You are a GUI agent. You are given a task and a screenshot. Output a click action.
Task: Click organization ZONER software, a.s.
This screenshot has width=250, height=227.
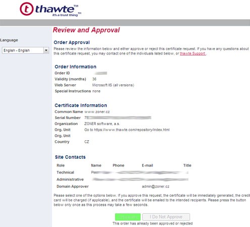pyautogui.click(x=102, y=124)
